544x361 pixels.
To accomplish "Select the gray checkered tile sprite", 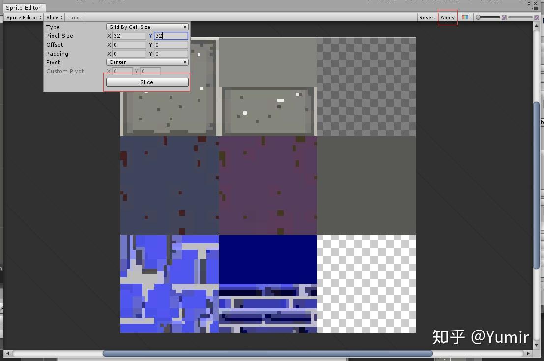I will pyautogui.click(x=367, y=87).
